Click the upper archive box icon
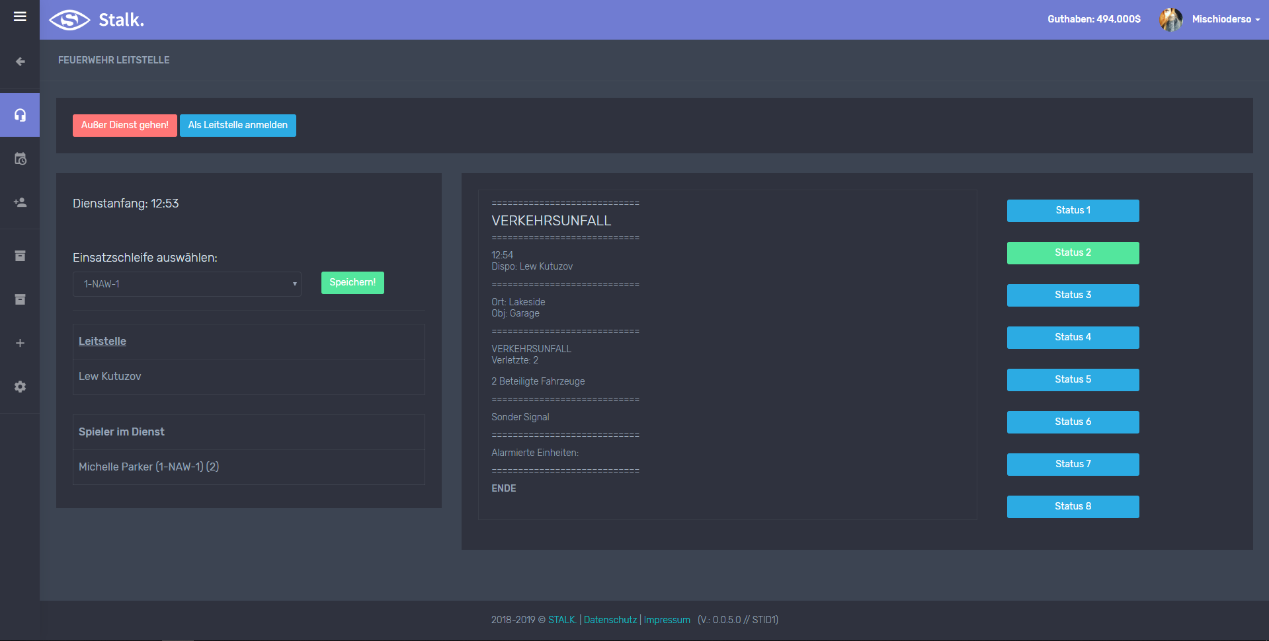Image resolution: width=1269 pixels, height=641 pixels. pyautogui.click(x=20, y=256)
